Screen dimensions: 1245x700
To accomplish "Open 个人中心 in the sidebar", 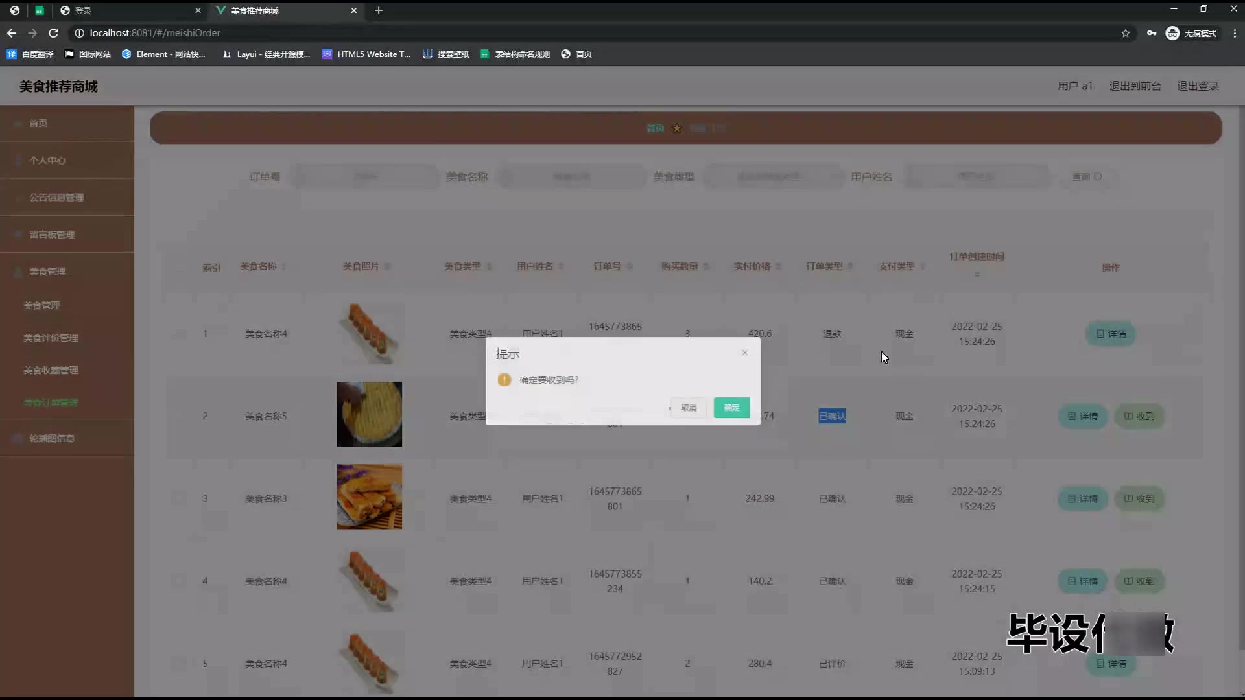I will tap(67, 160).
